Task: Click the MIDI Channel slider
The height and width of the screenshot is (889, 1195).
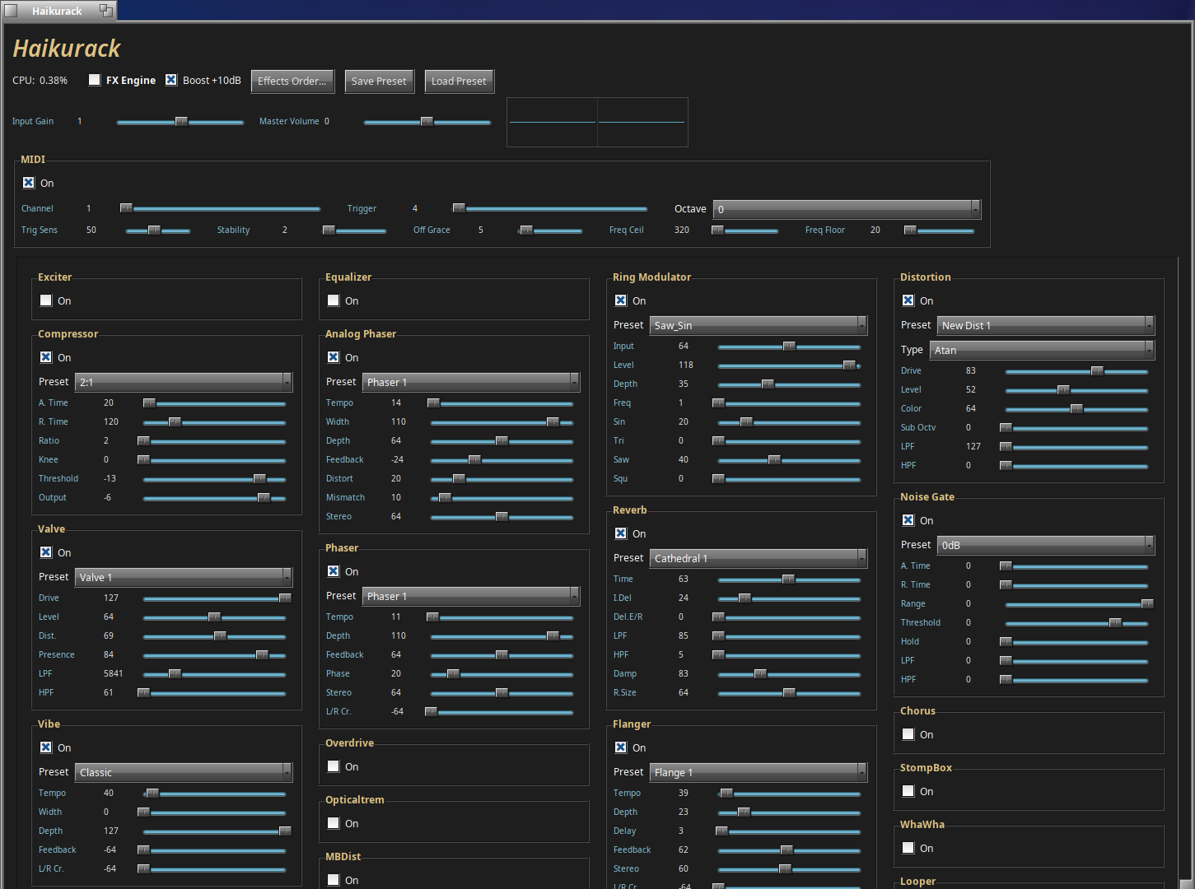Action: (x=221, y=209)
